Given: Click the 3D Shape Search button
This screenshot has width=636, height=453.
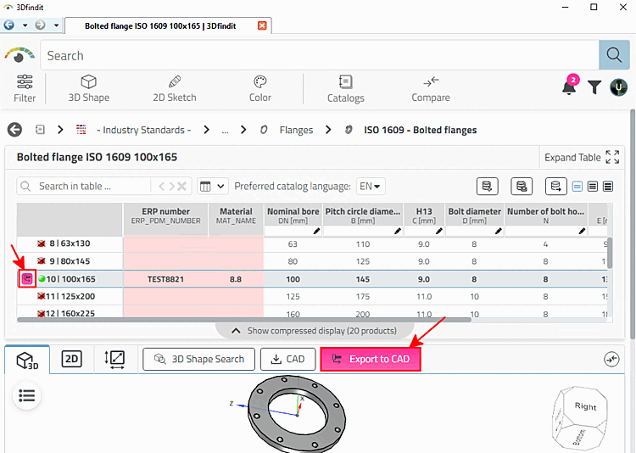Looking at the screenshot, I should [x=198, y=359].
